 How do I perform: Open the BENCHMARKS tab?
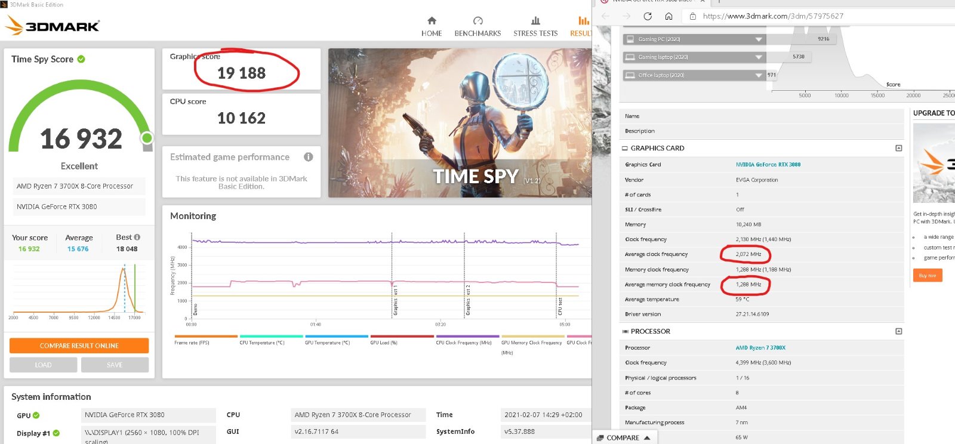[x=478, y=27]
